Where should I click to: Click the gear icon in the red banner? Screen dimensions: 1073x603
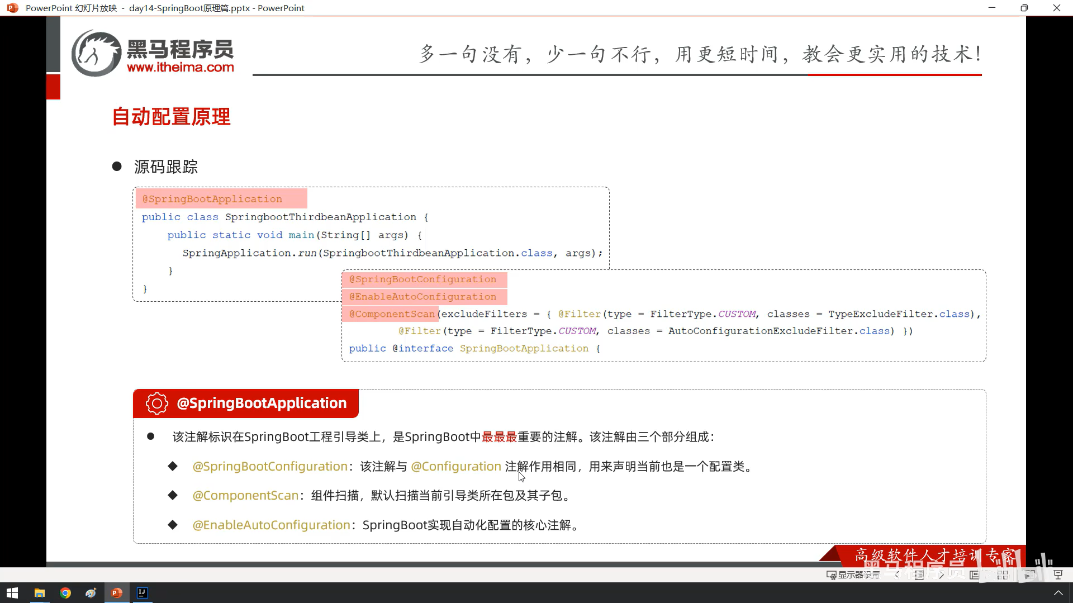coord(157,403)
